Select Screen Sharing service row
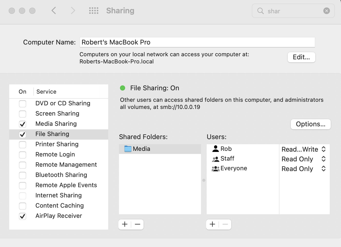This screenshot has height=247, width=341. 59,114
